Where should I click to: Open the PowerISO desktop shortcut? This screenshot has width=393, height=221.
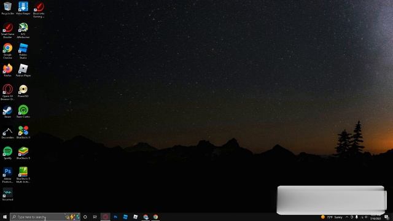coord(23,91)
